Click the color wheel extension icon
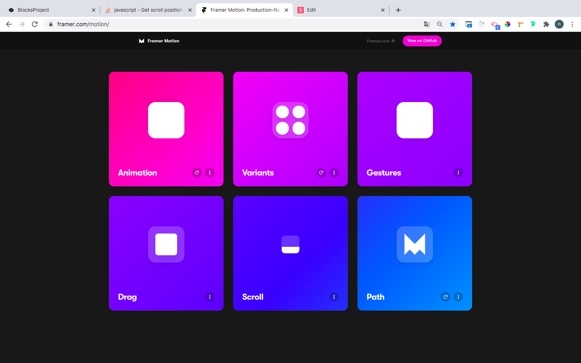The height and width of the screenshot is (363, 581). tap(508, 24)
